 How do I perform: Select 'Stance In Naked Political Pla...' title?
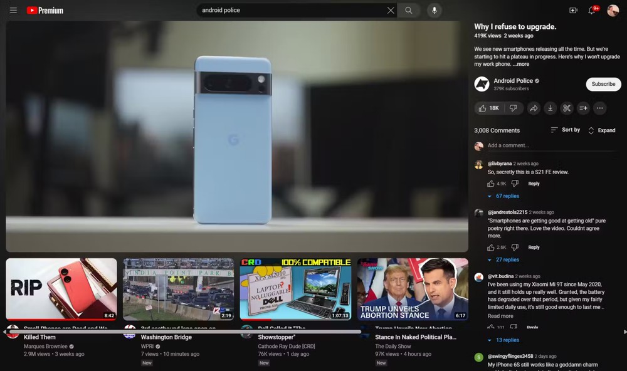416,337
